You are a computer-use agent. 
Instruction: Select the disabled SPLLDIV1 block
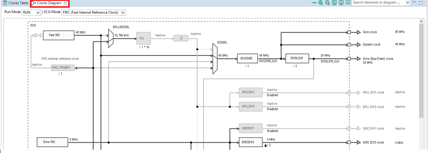[250, 92]
